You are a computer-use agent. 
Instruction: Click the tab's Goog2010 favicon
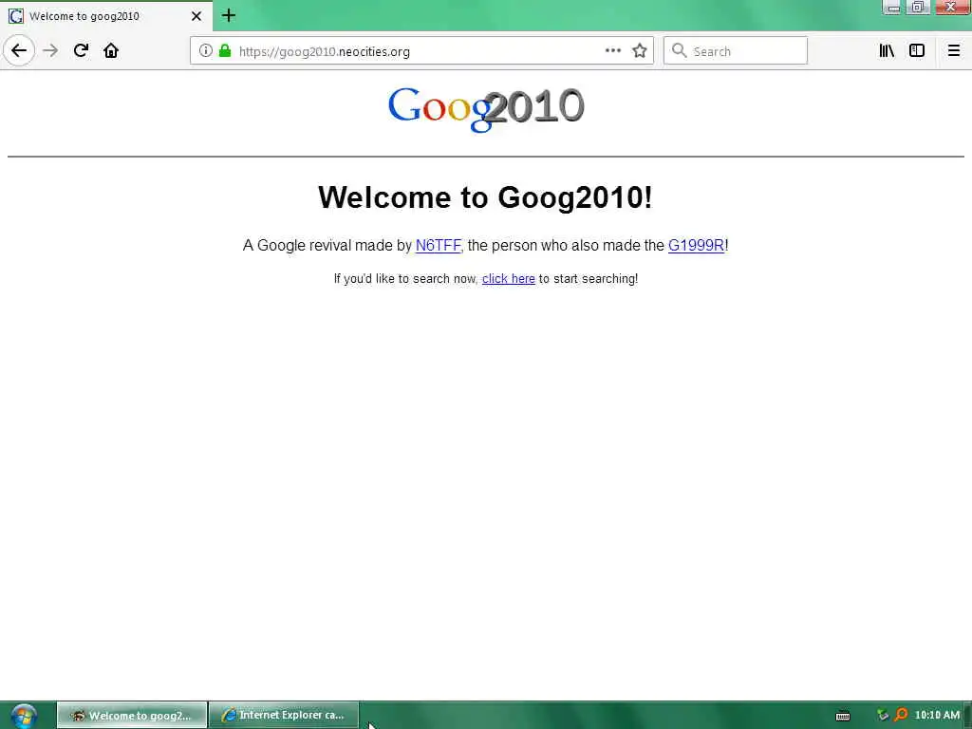tap(16, 16)
